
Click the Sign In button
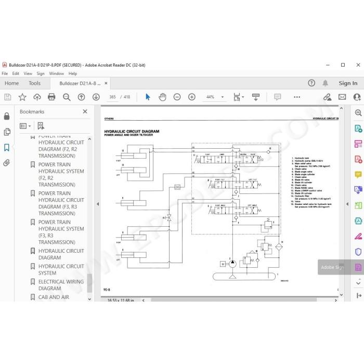(x=348, y=83)
